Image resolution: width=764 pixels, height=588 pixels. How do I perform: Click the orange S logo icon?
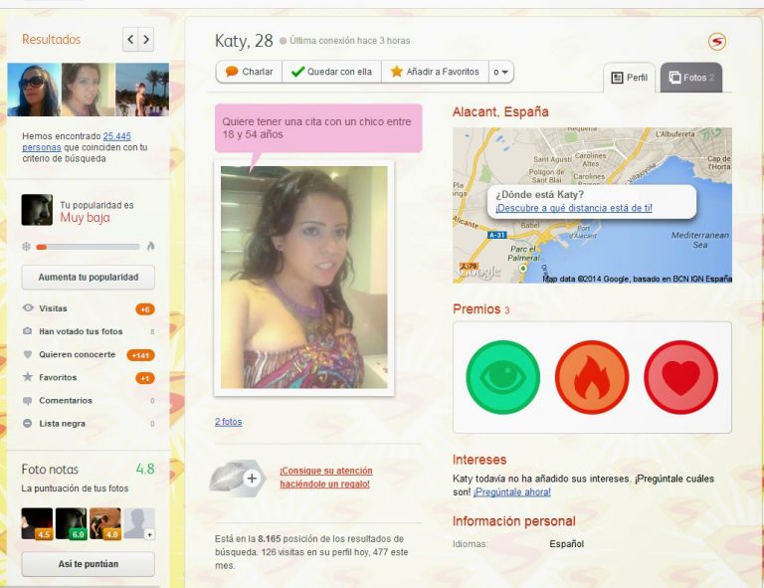coord(716,42)
